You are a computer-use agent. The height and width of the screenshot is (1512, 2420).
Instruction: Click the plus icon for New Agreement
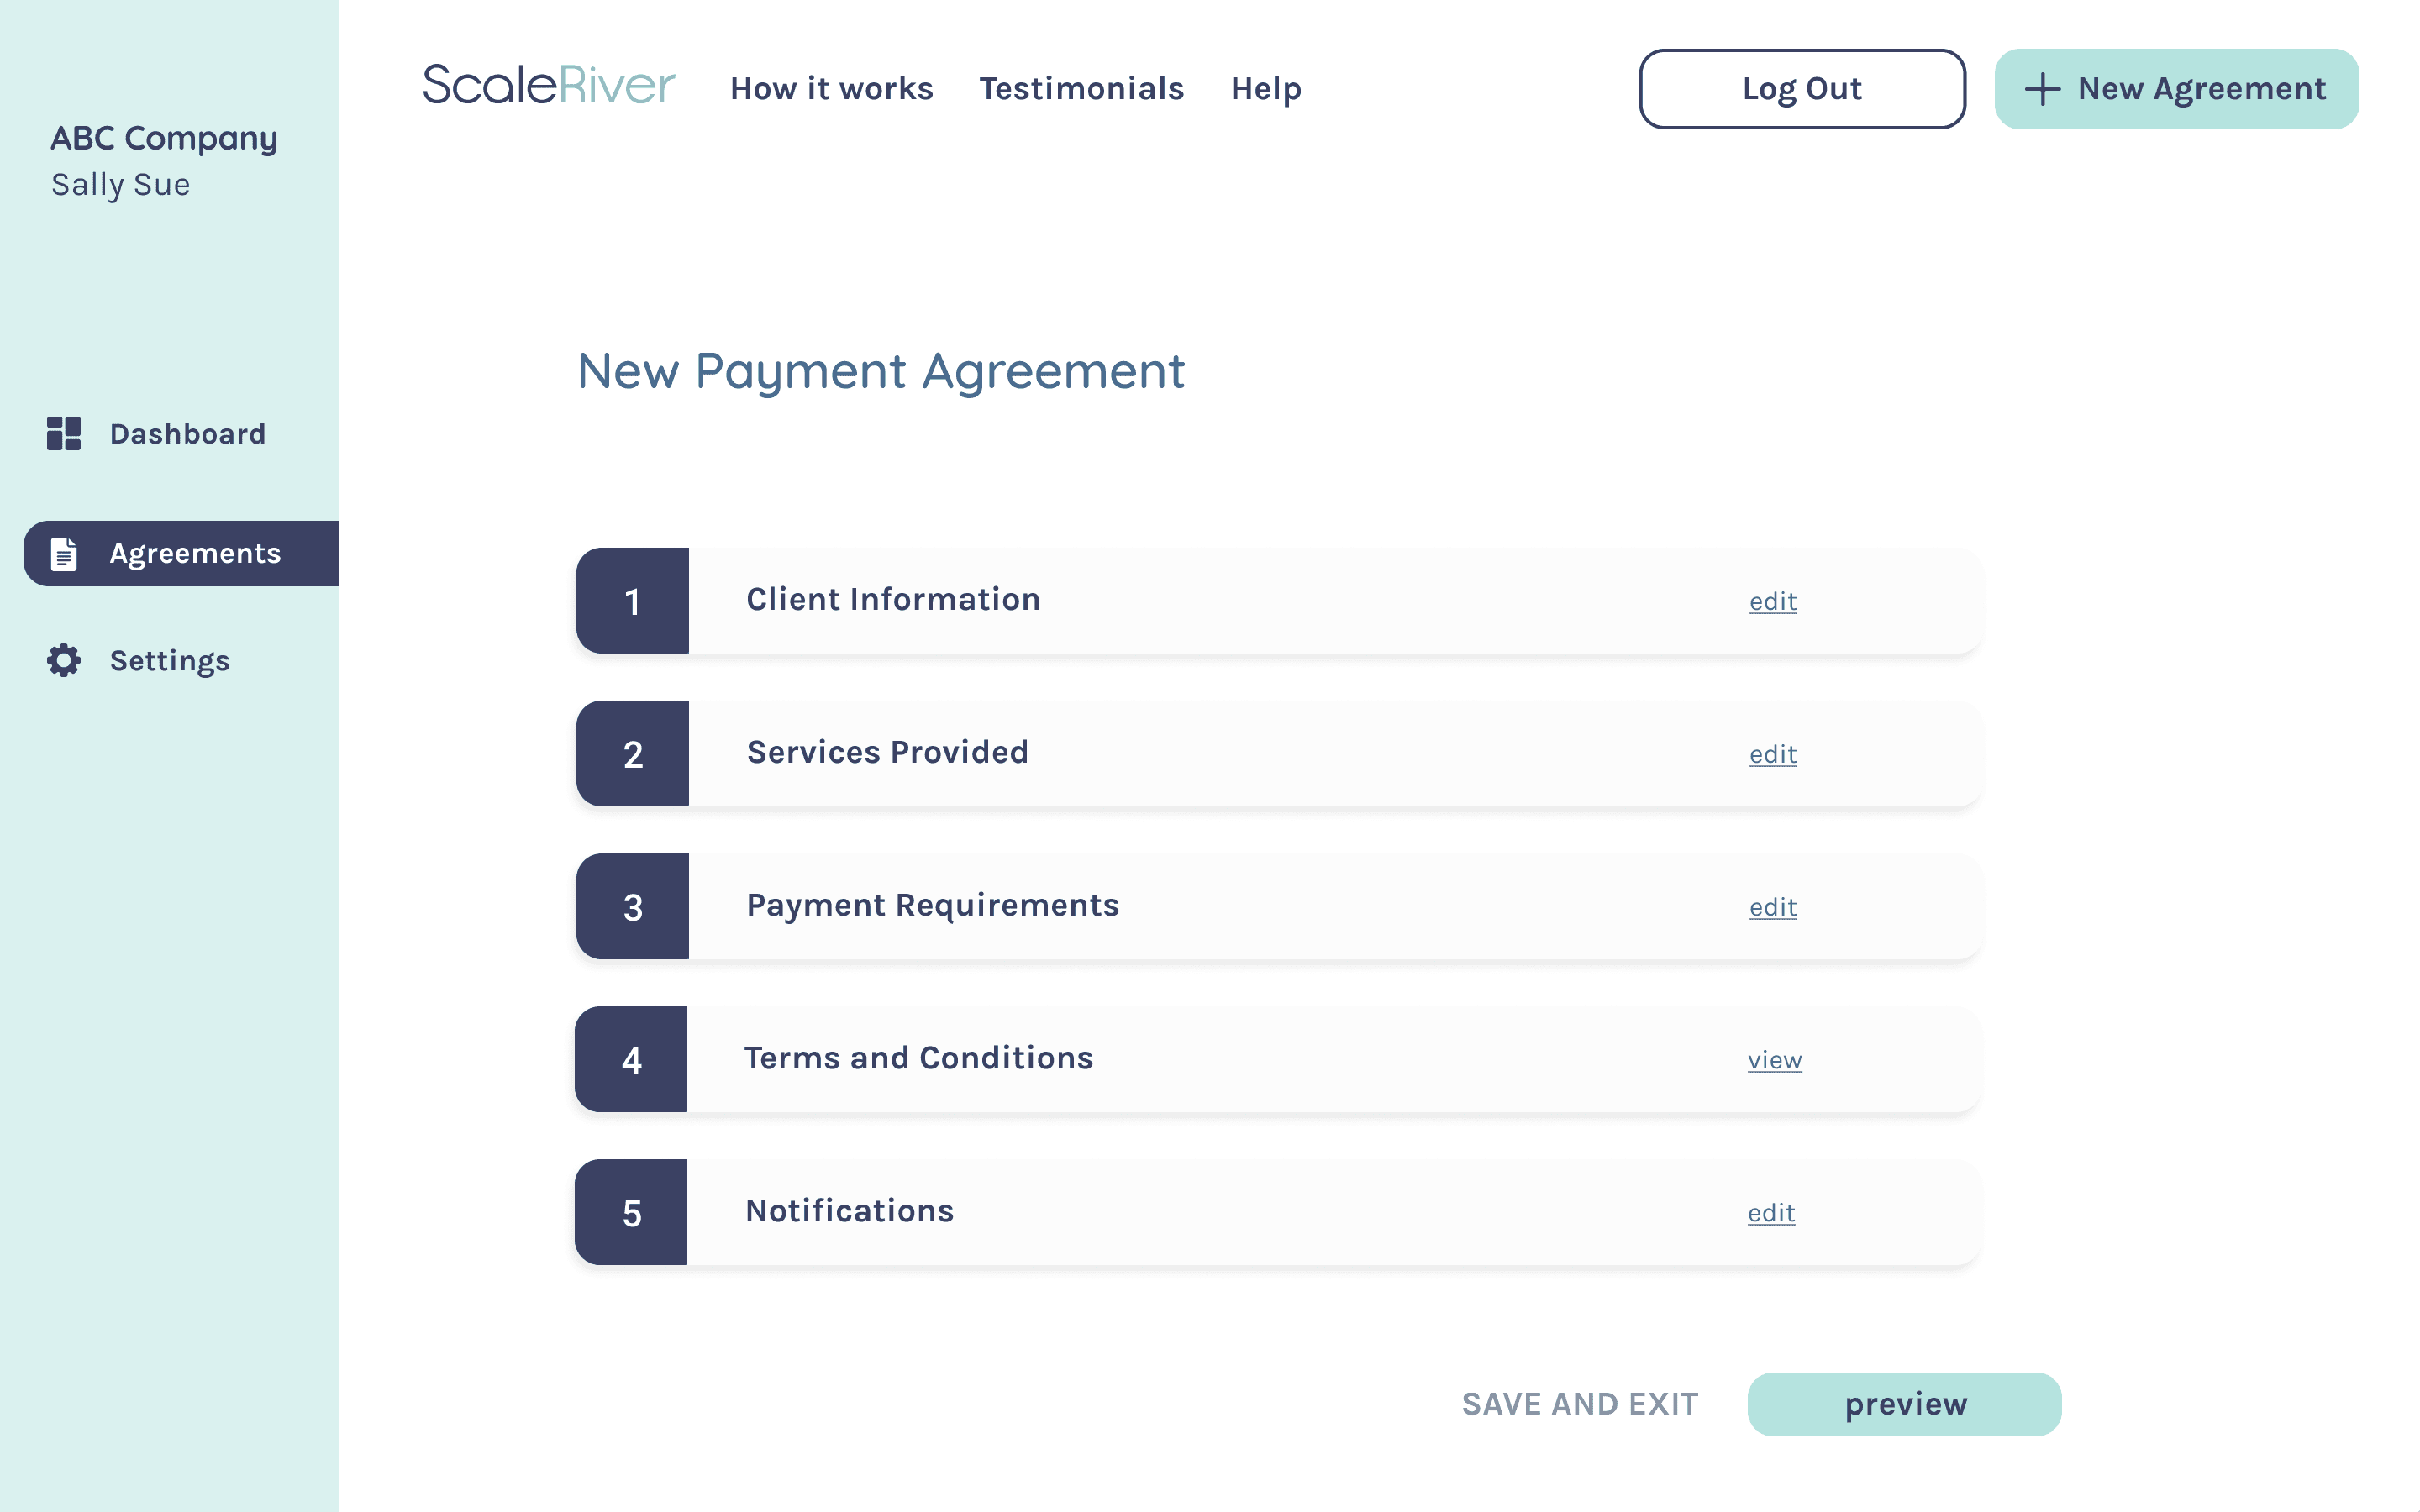[2042, 89]
